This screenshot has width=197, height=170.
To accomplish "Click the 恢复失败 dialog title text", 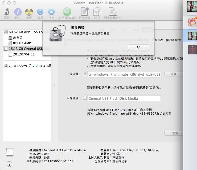I will click(78, 27).
